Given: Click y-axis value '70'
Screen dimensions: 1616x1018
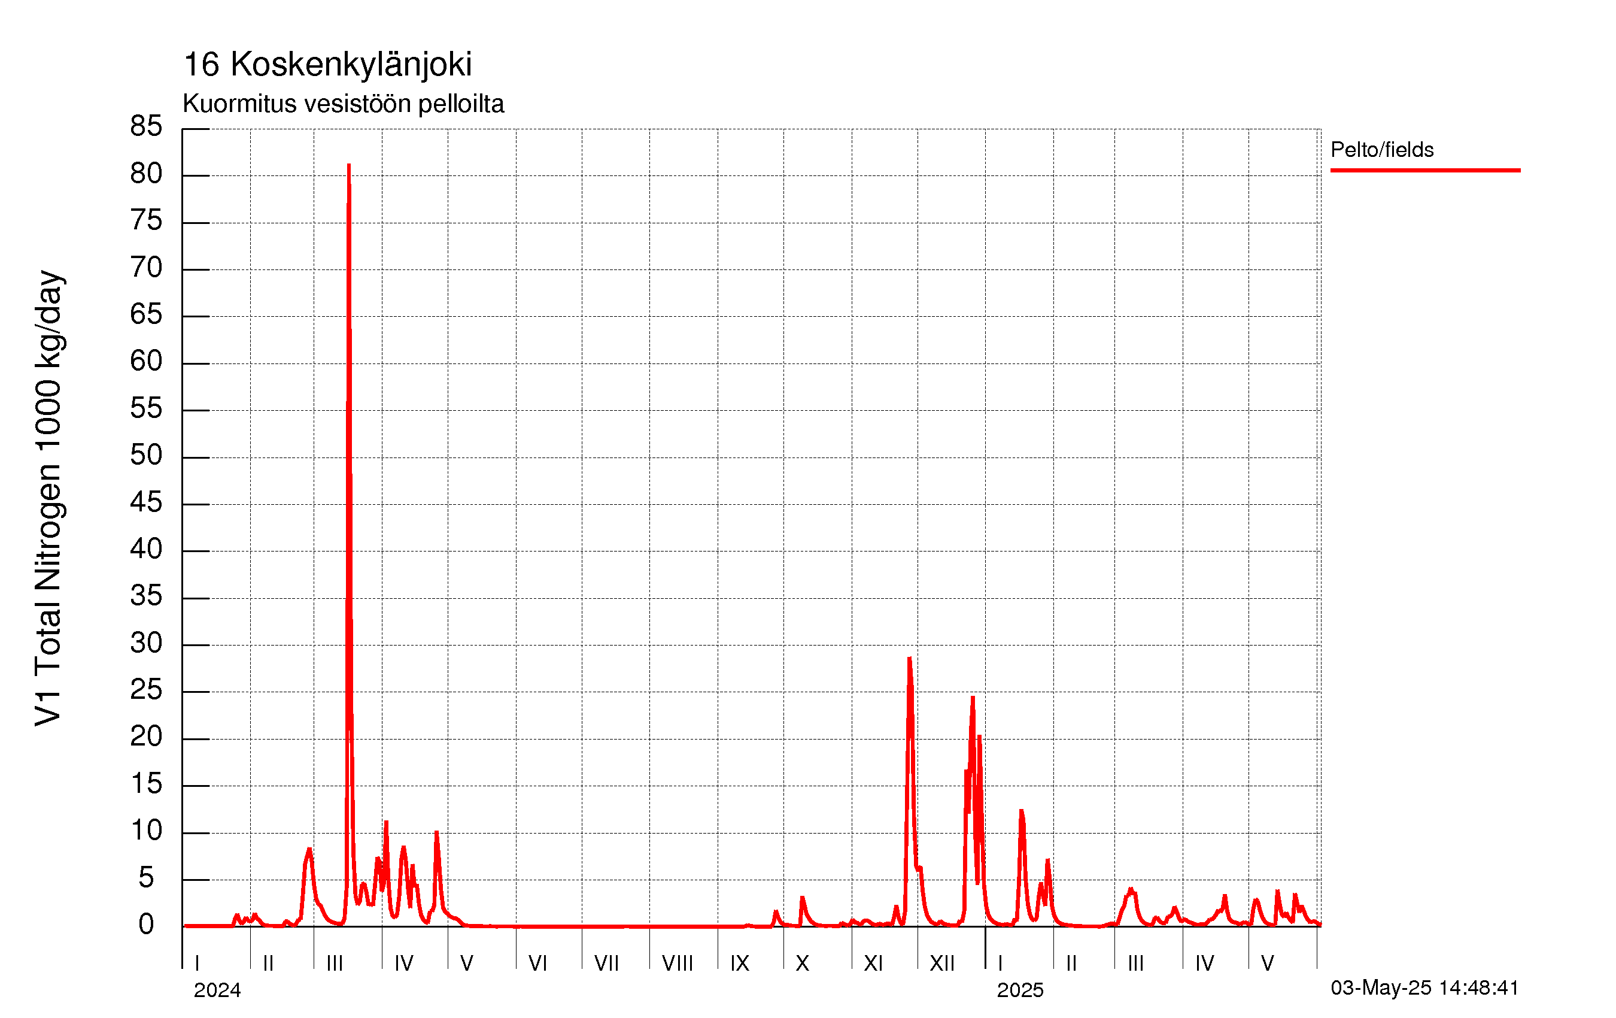Looking at the screenshot, I should pyautogui.click(x=146, y=267).
